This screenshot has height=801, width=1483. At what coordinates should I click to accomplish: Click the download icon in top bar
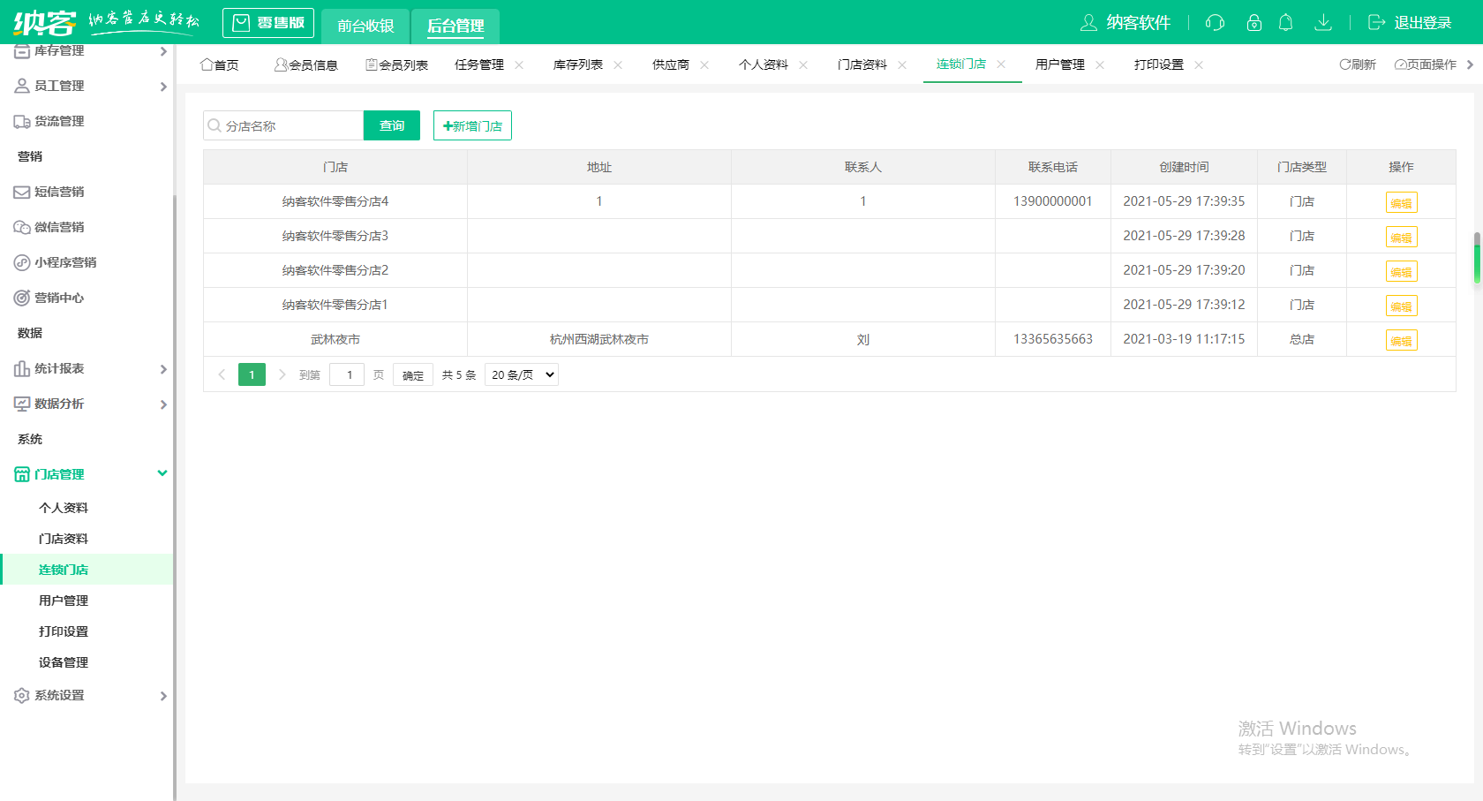1322,23
